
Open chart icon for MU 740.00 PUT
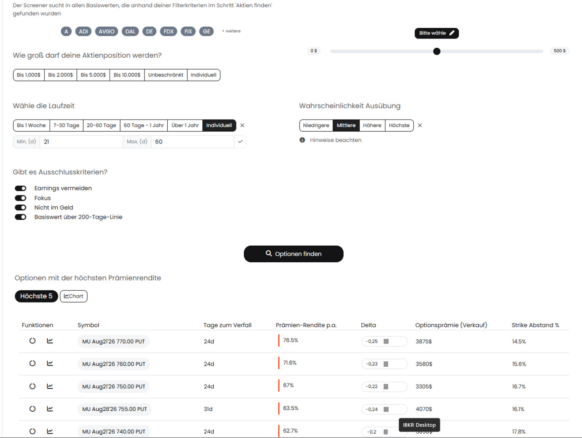tap(50, 431)
